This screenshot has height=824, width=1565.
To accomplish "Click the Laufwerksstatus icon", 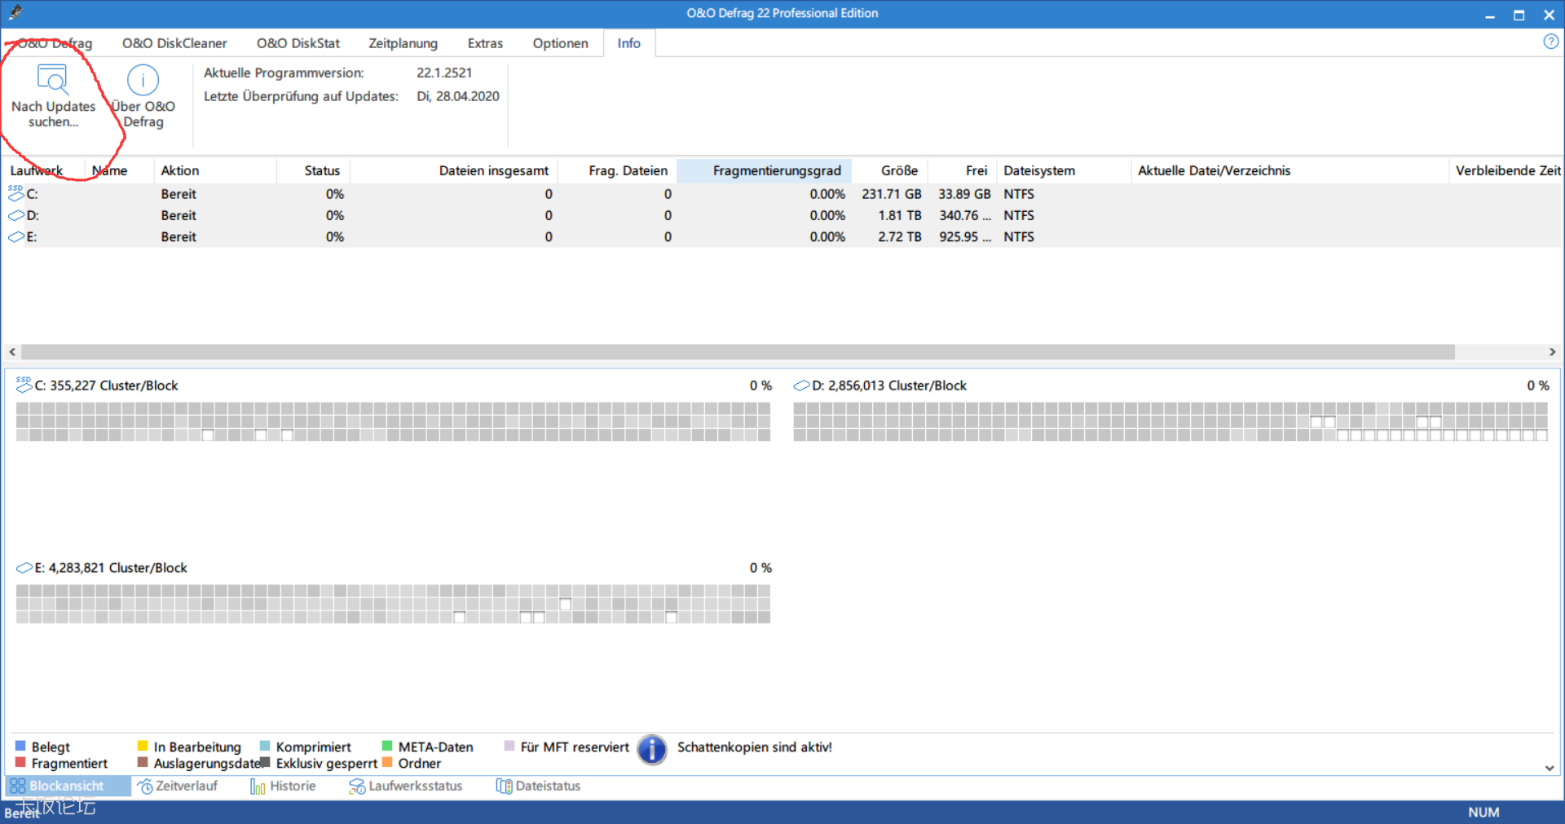I will [357, 787].
